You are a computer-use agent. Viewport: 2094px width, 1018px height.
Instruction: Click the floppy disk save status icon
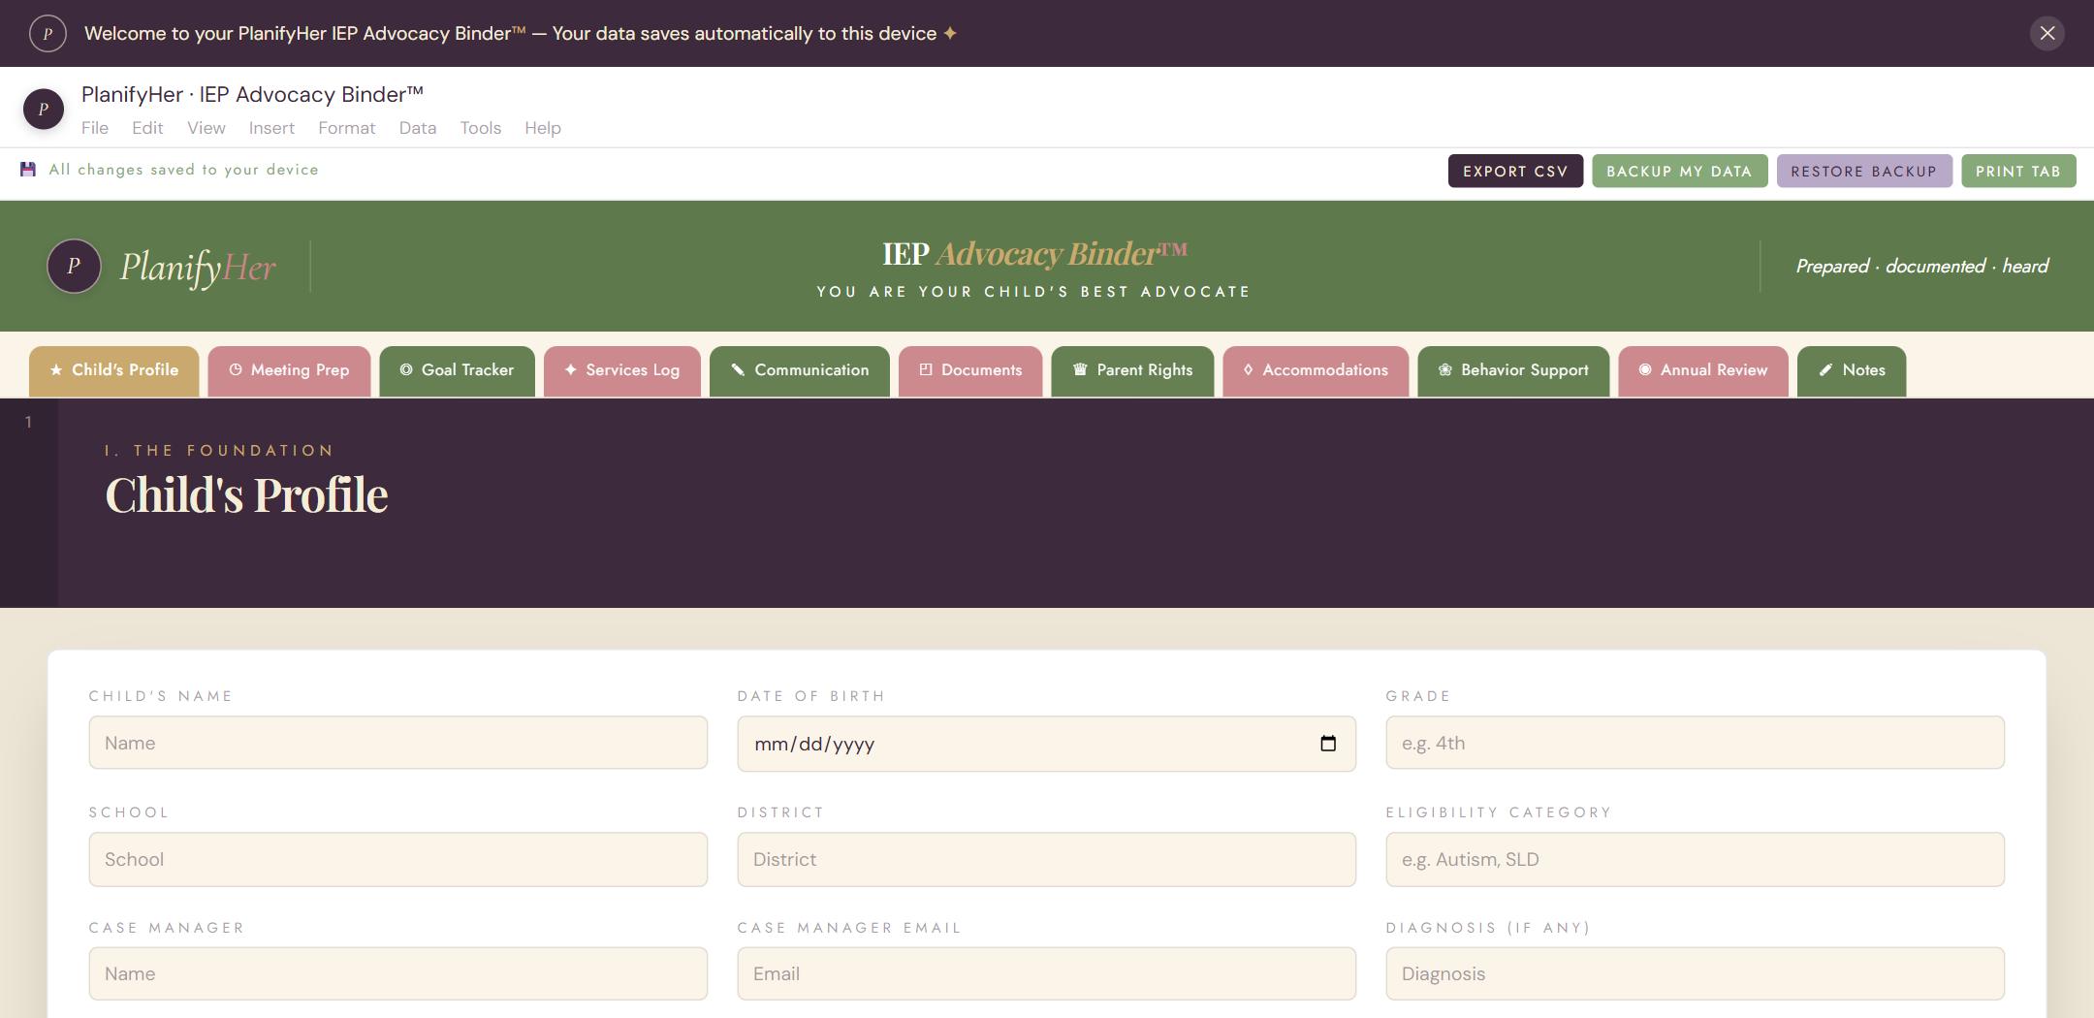tap(28, 170)
